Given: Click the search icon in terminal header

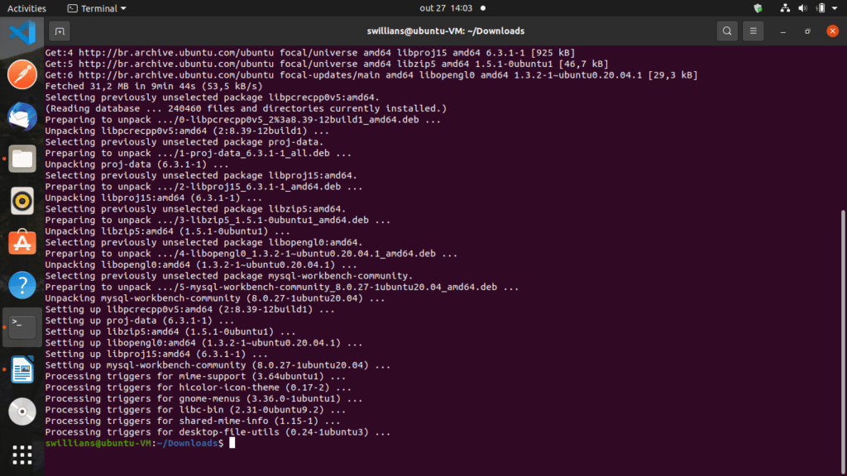Looking at the screenshot, I should tap(726, 31).
